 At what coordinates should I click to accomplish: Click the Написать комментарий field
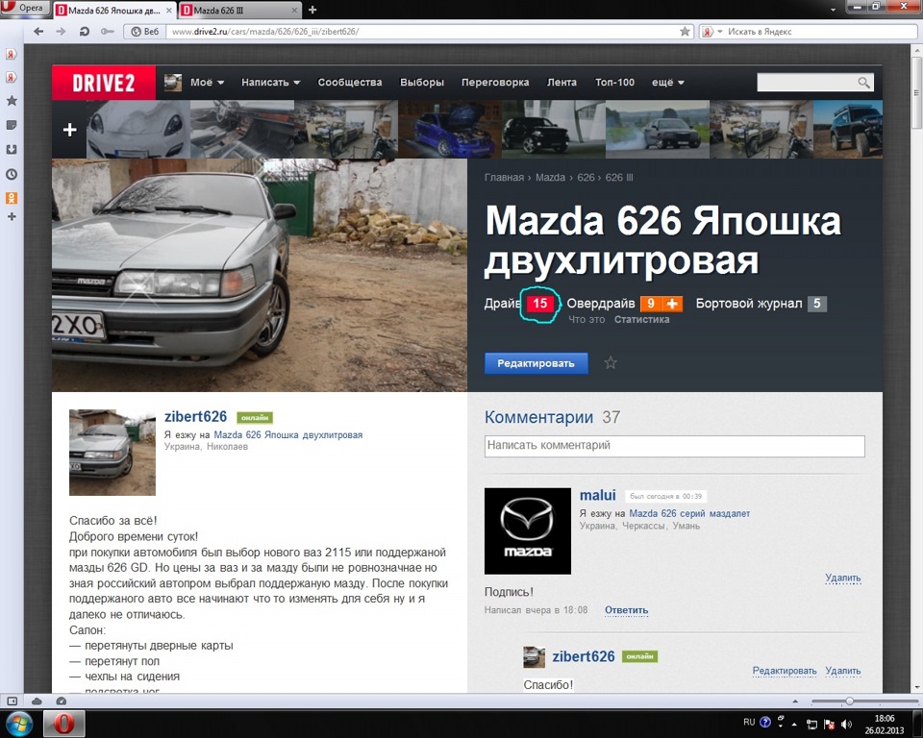click(x=675, y=446)
